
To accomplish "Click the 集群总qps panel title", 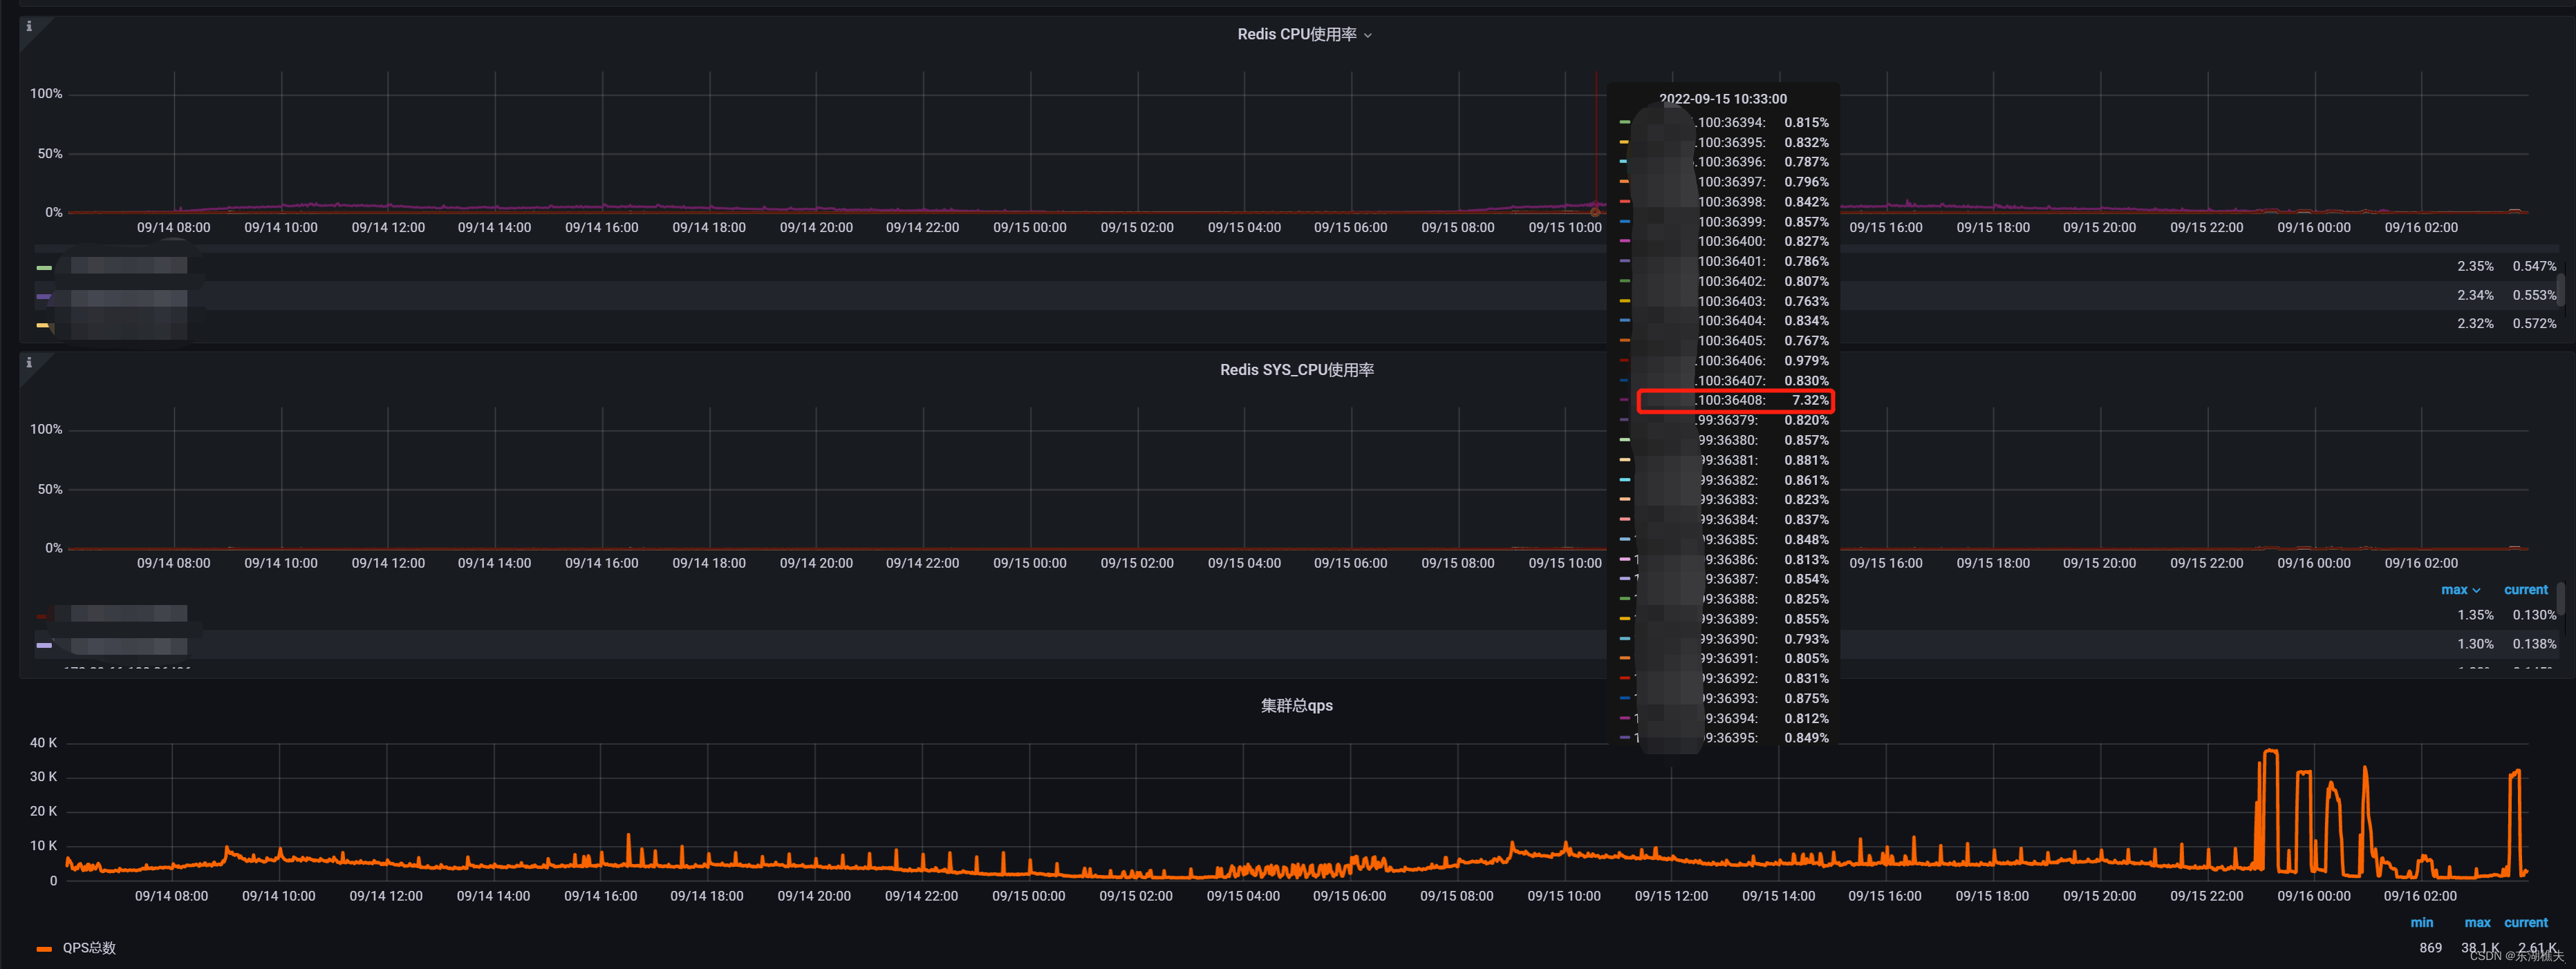I will pos(1296,707).
